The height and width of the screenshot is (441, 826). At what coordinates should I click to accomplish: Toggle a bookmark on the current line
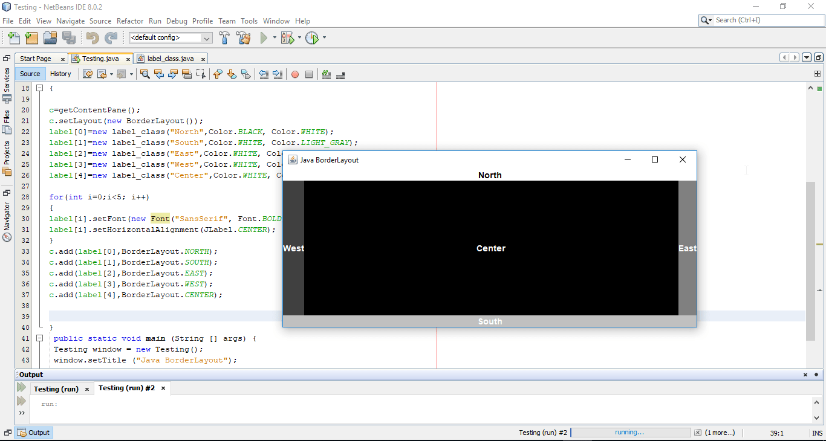click(x=246, y=74)
